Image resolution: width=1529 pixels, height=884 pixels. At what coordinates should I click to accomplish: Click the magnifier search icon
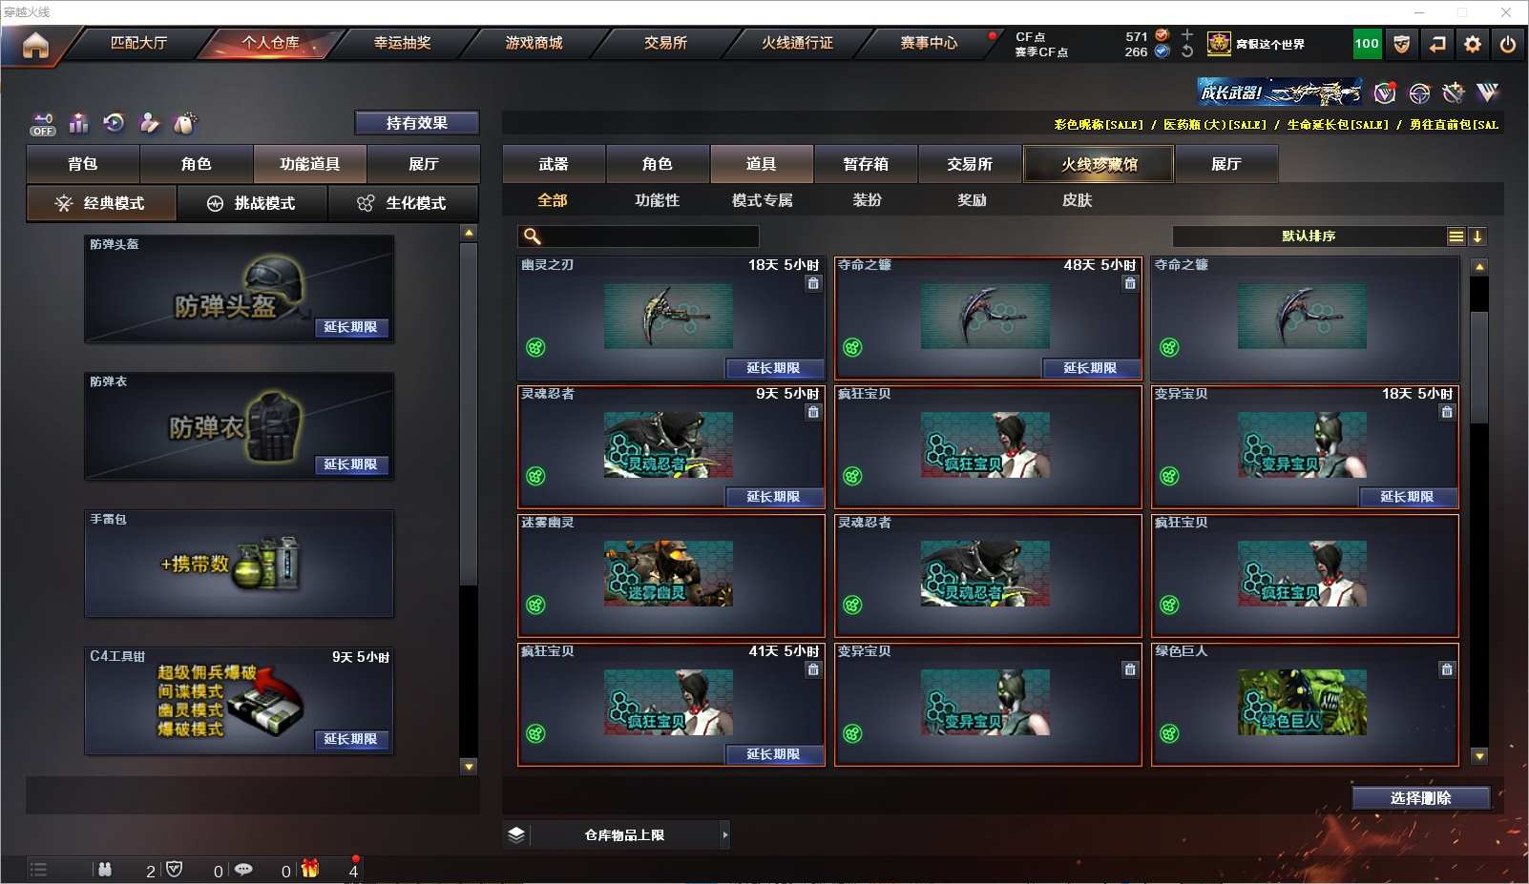click(x=533, y=236)
